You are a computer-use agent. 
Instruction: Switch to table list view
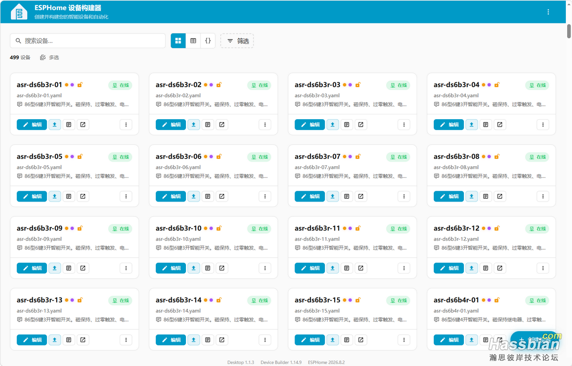(x=193, y=41)
